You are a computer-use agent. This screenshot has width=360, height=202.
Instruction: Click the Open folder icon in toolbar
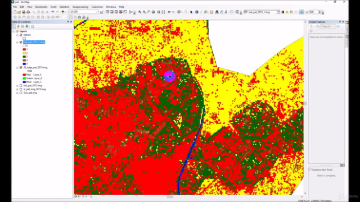click(x=19, y=12)
